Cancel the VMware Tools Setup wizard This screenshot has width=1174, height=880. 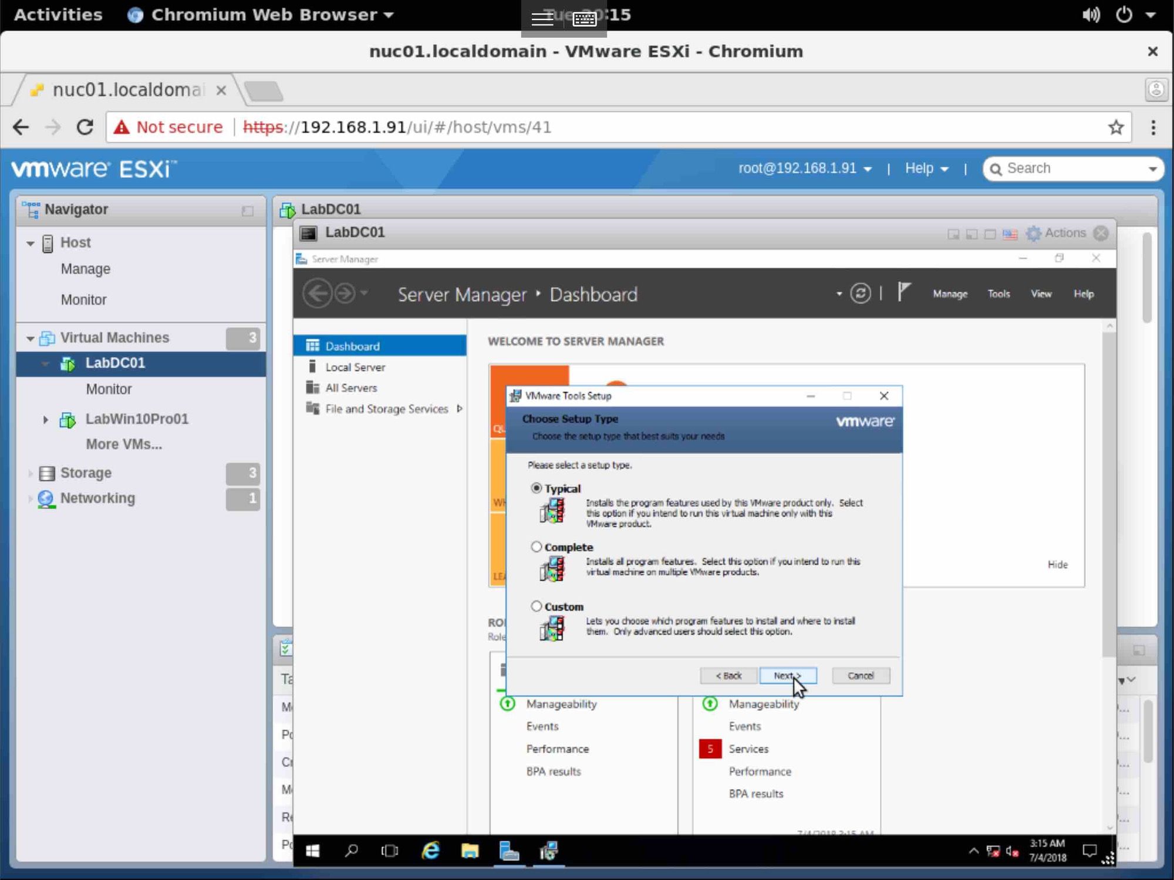(861, 676)
